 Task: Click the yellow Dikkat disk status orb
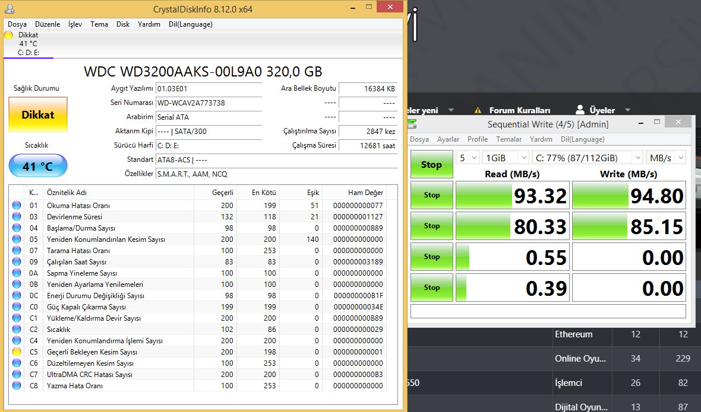(x=8, y=35)
